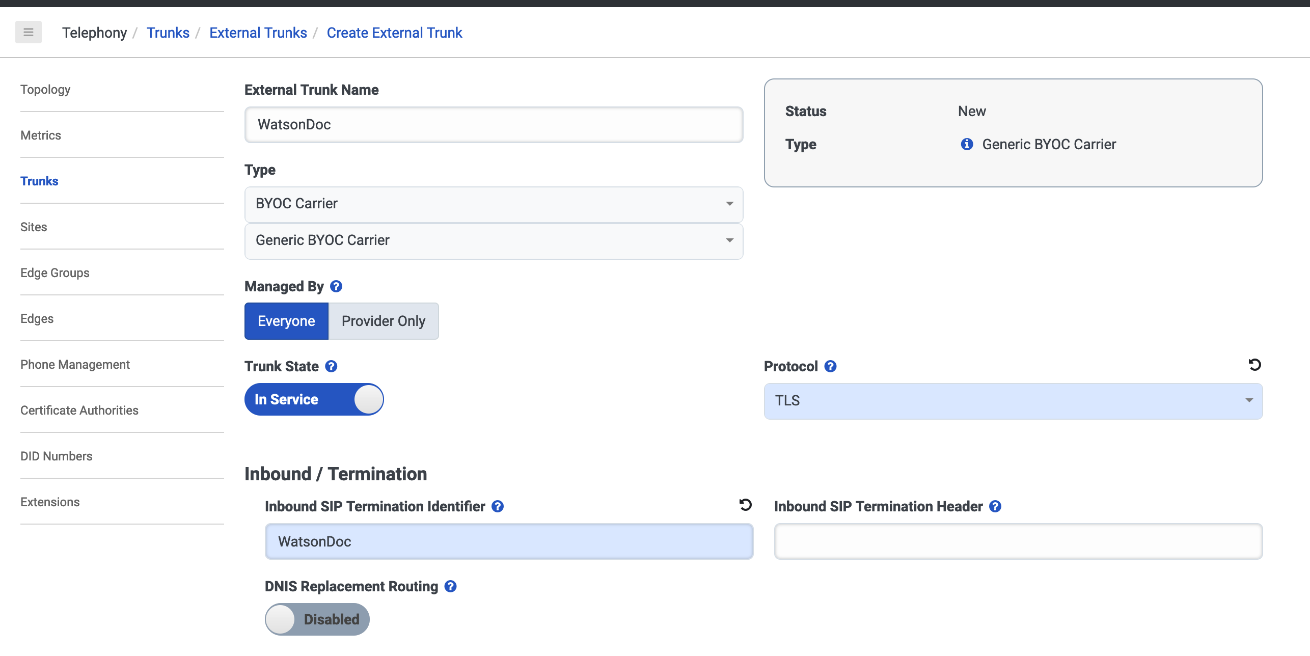Click the reset icon next to Protocol dropdown
This screenshot has height=656, width=1310.
click(1254, 365)
